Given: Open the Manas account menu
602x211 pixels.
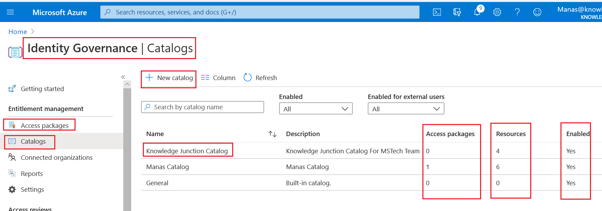Looking at the screenshot, I should click(x=579, y=12).
